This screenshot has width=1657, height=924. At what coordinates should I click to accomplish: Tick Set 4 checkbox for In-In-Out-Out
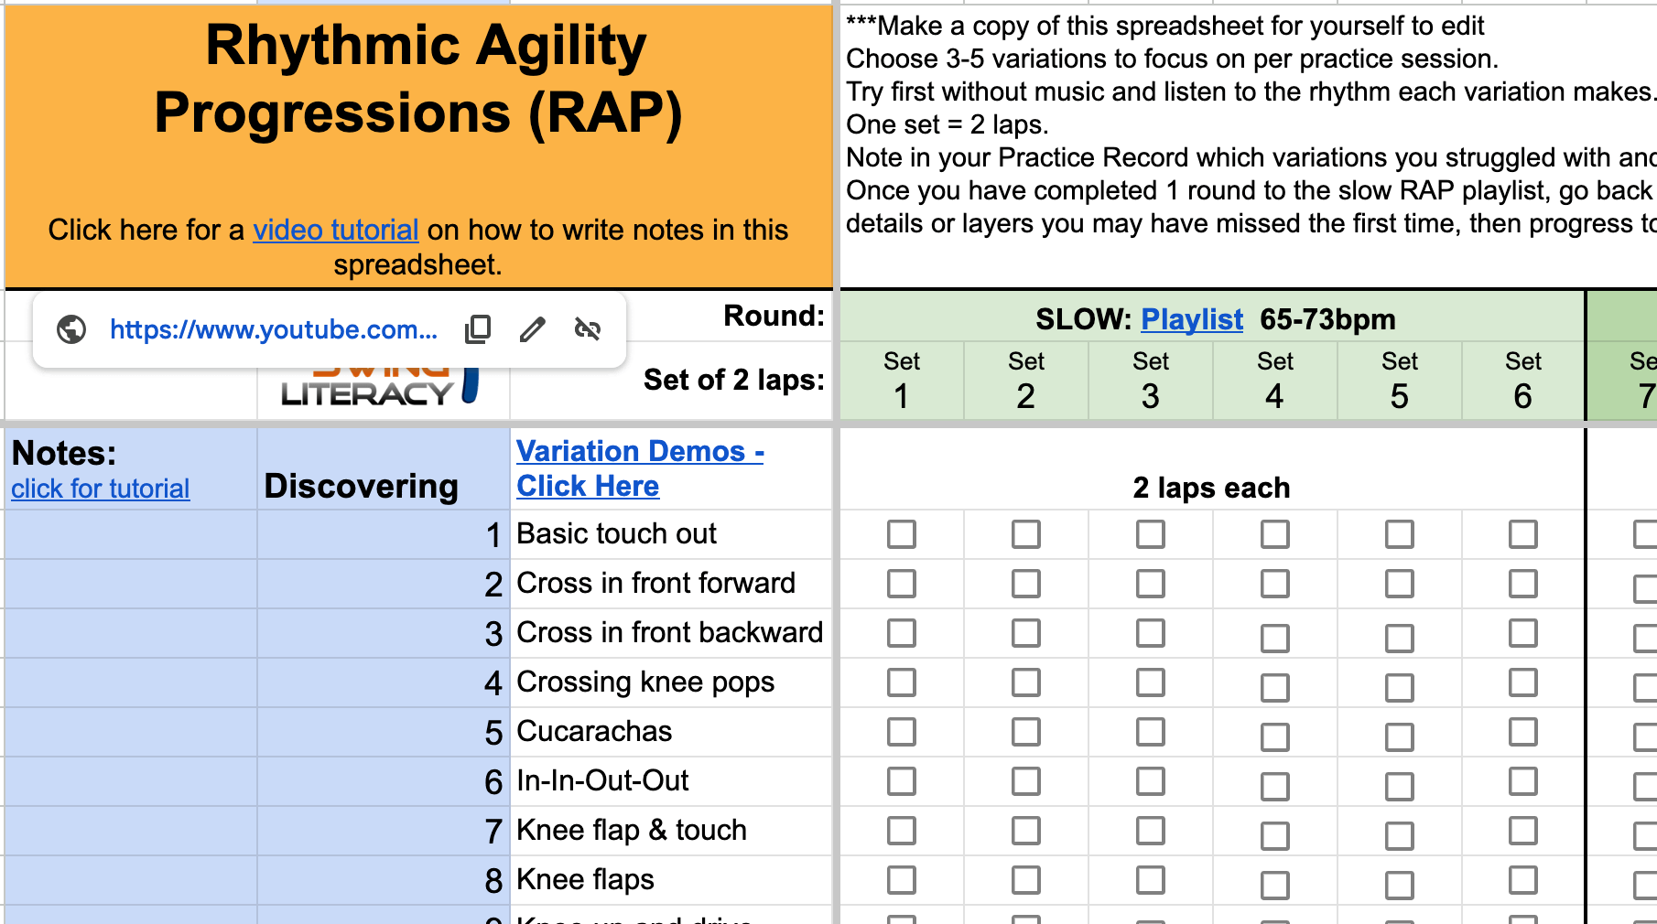click(1274, 785)
